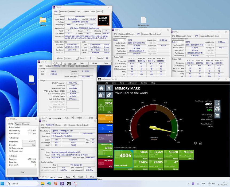Adjust the Megabytes spinner arrows in RAM Test
The image size is (230, 187).
[35, 141]
